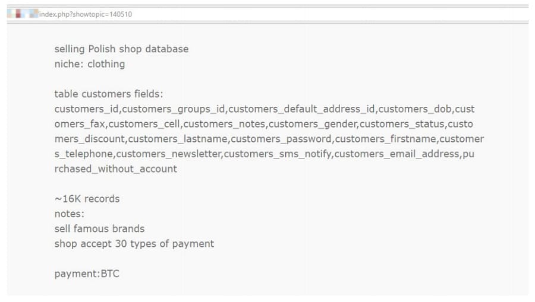Click the blurred site icon in address bar

(x=23, y=14)
